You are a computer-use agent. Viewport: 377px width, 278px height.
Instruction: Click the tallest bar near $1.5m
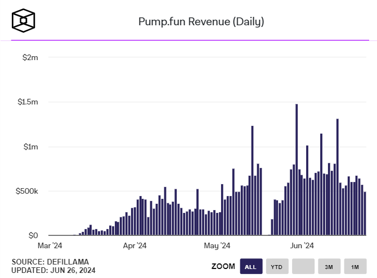tap(297, 170)
